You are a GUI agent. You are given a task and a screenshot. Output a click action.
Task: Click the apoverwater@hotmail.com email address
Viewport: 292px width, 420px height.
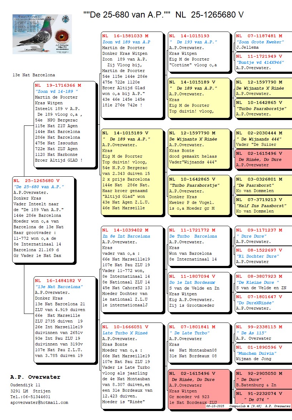tap(39, 402)
